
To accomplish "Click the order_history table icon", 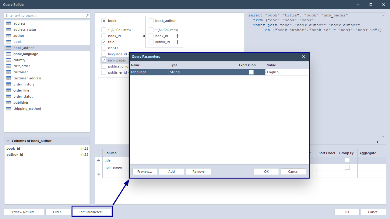I will (x=9, y=84).
